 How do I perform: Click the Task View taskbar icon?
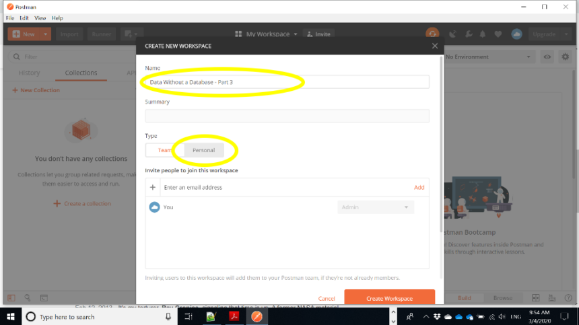tap(189, 316)
